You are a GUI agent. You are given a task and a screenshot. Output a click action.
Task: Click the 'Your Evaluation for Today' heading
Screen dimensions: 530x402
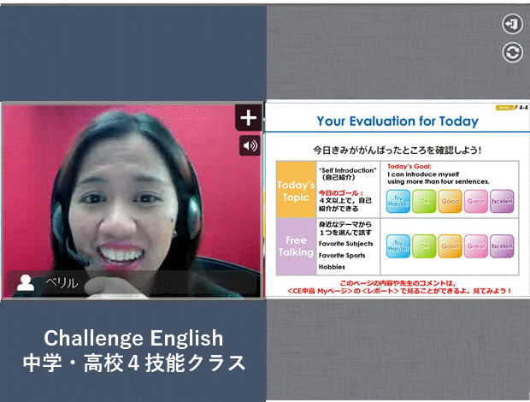click(x=397, y=121)
